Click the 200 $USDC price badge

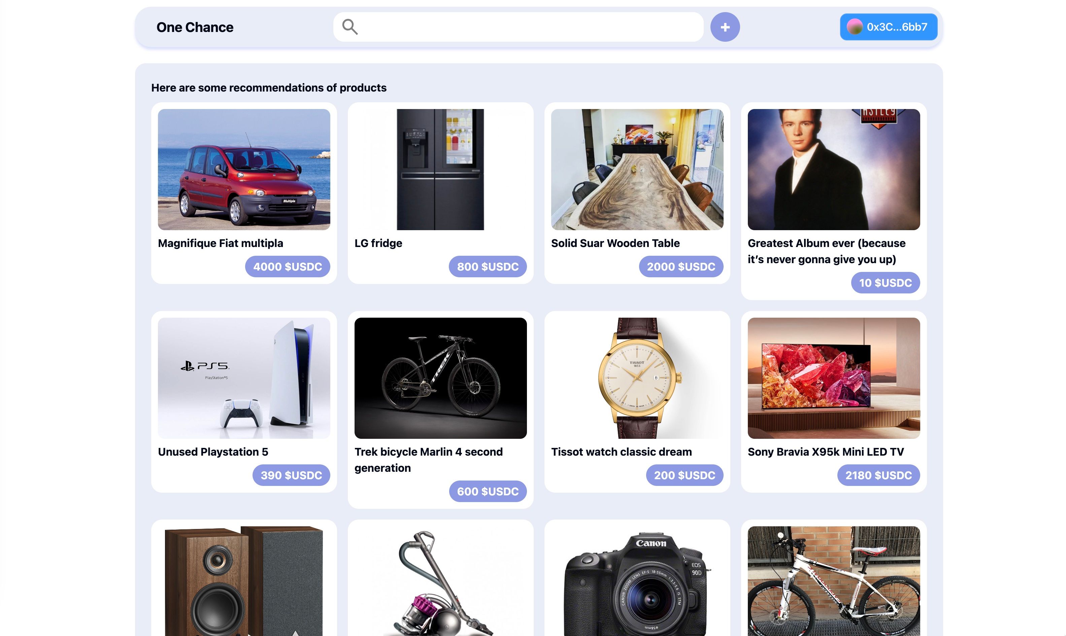685,475
